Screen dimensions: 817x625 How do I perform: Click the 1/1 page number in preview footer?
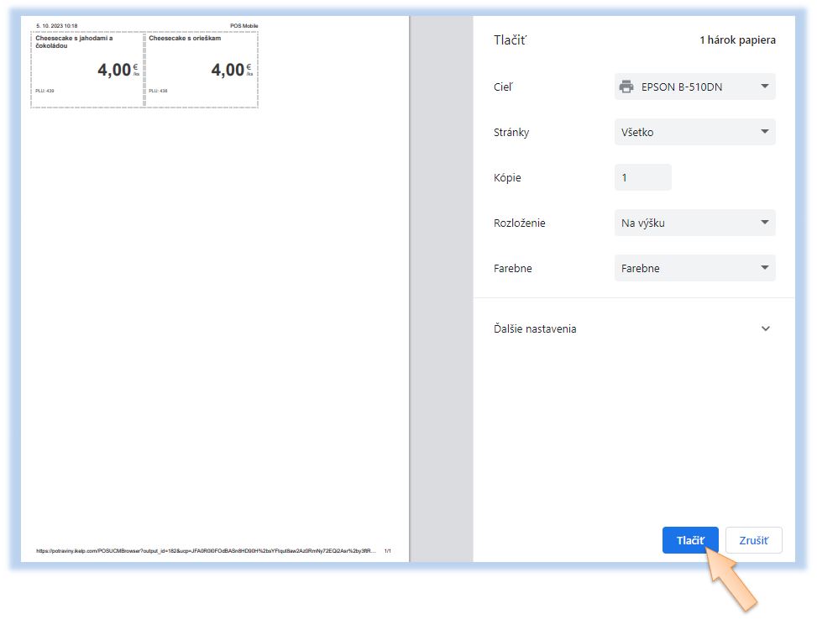click(387, 551)
